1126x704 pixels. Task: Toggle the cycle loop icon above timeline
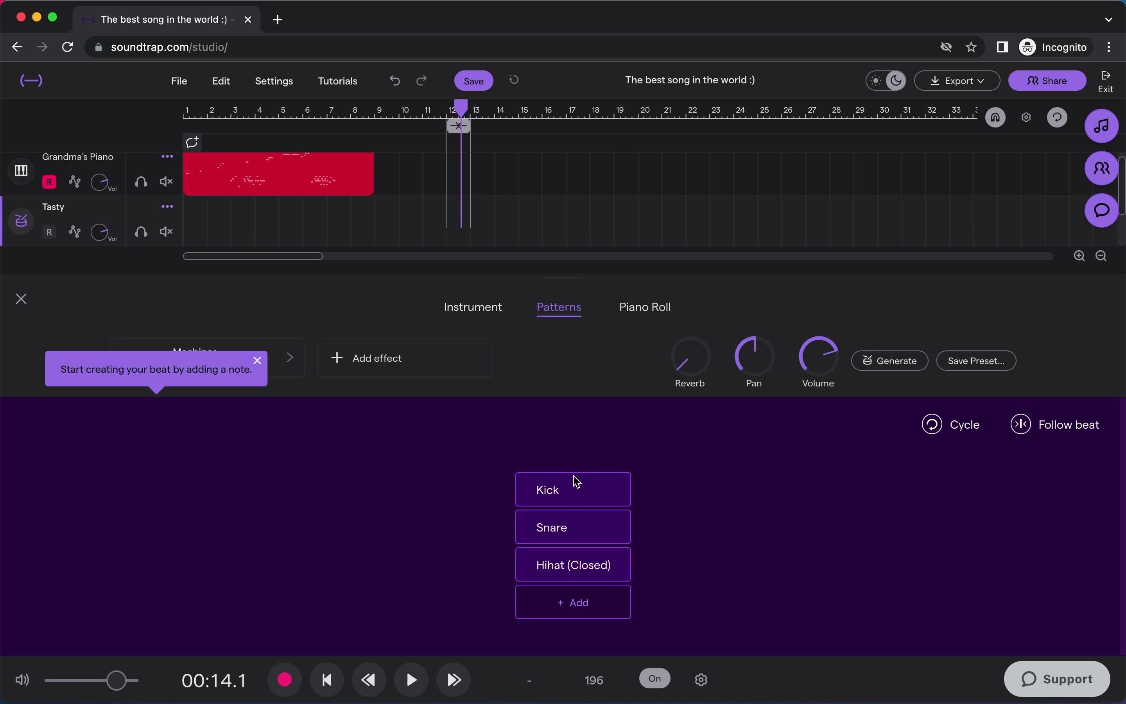[x=1057, y=117]
